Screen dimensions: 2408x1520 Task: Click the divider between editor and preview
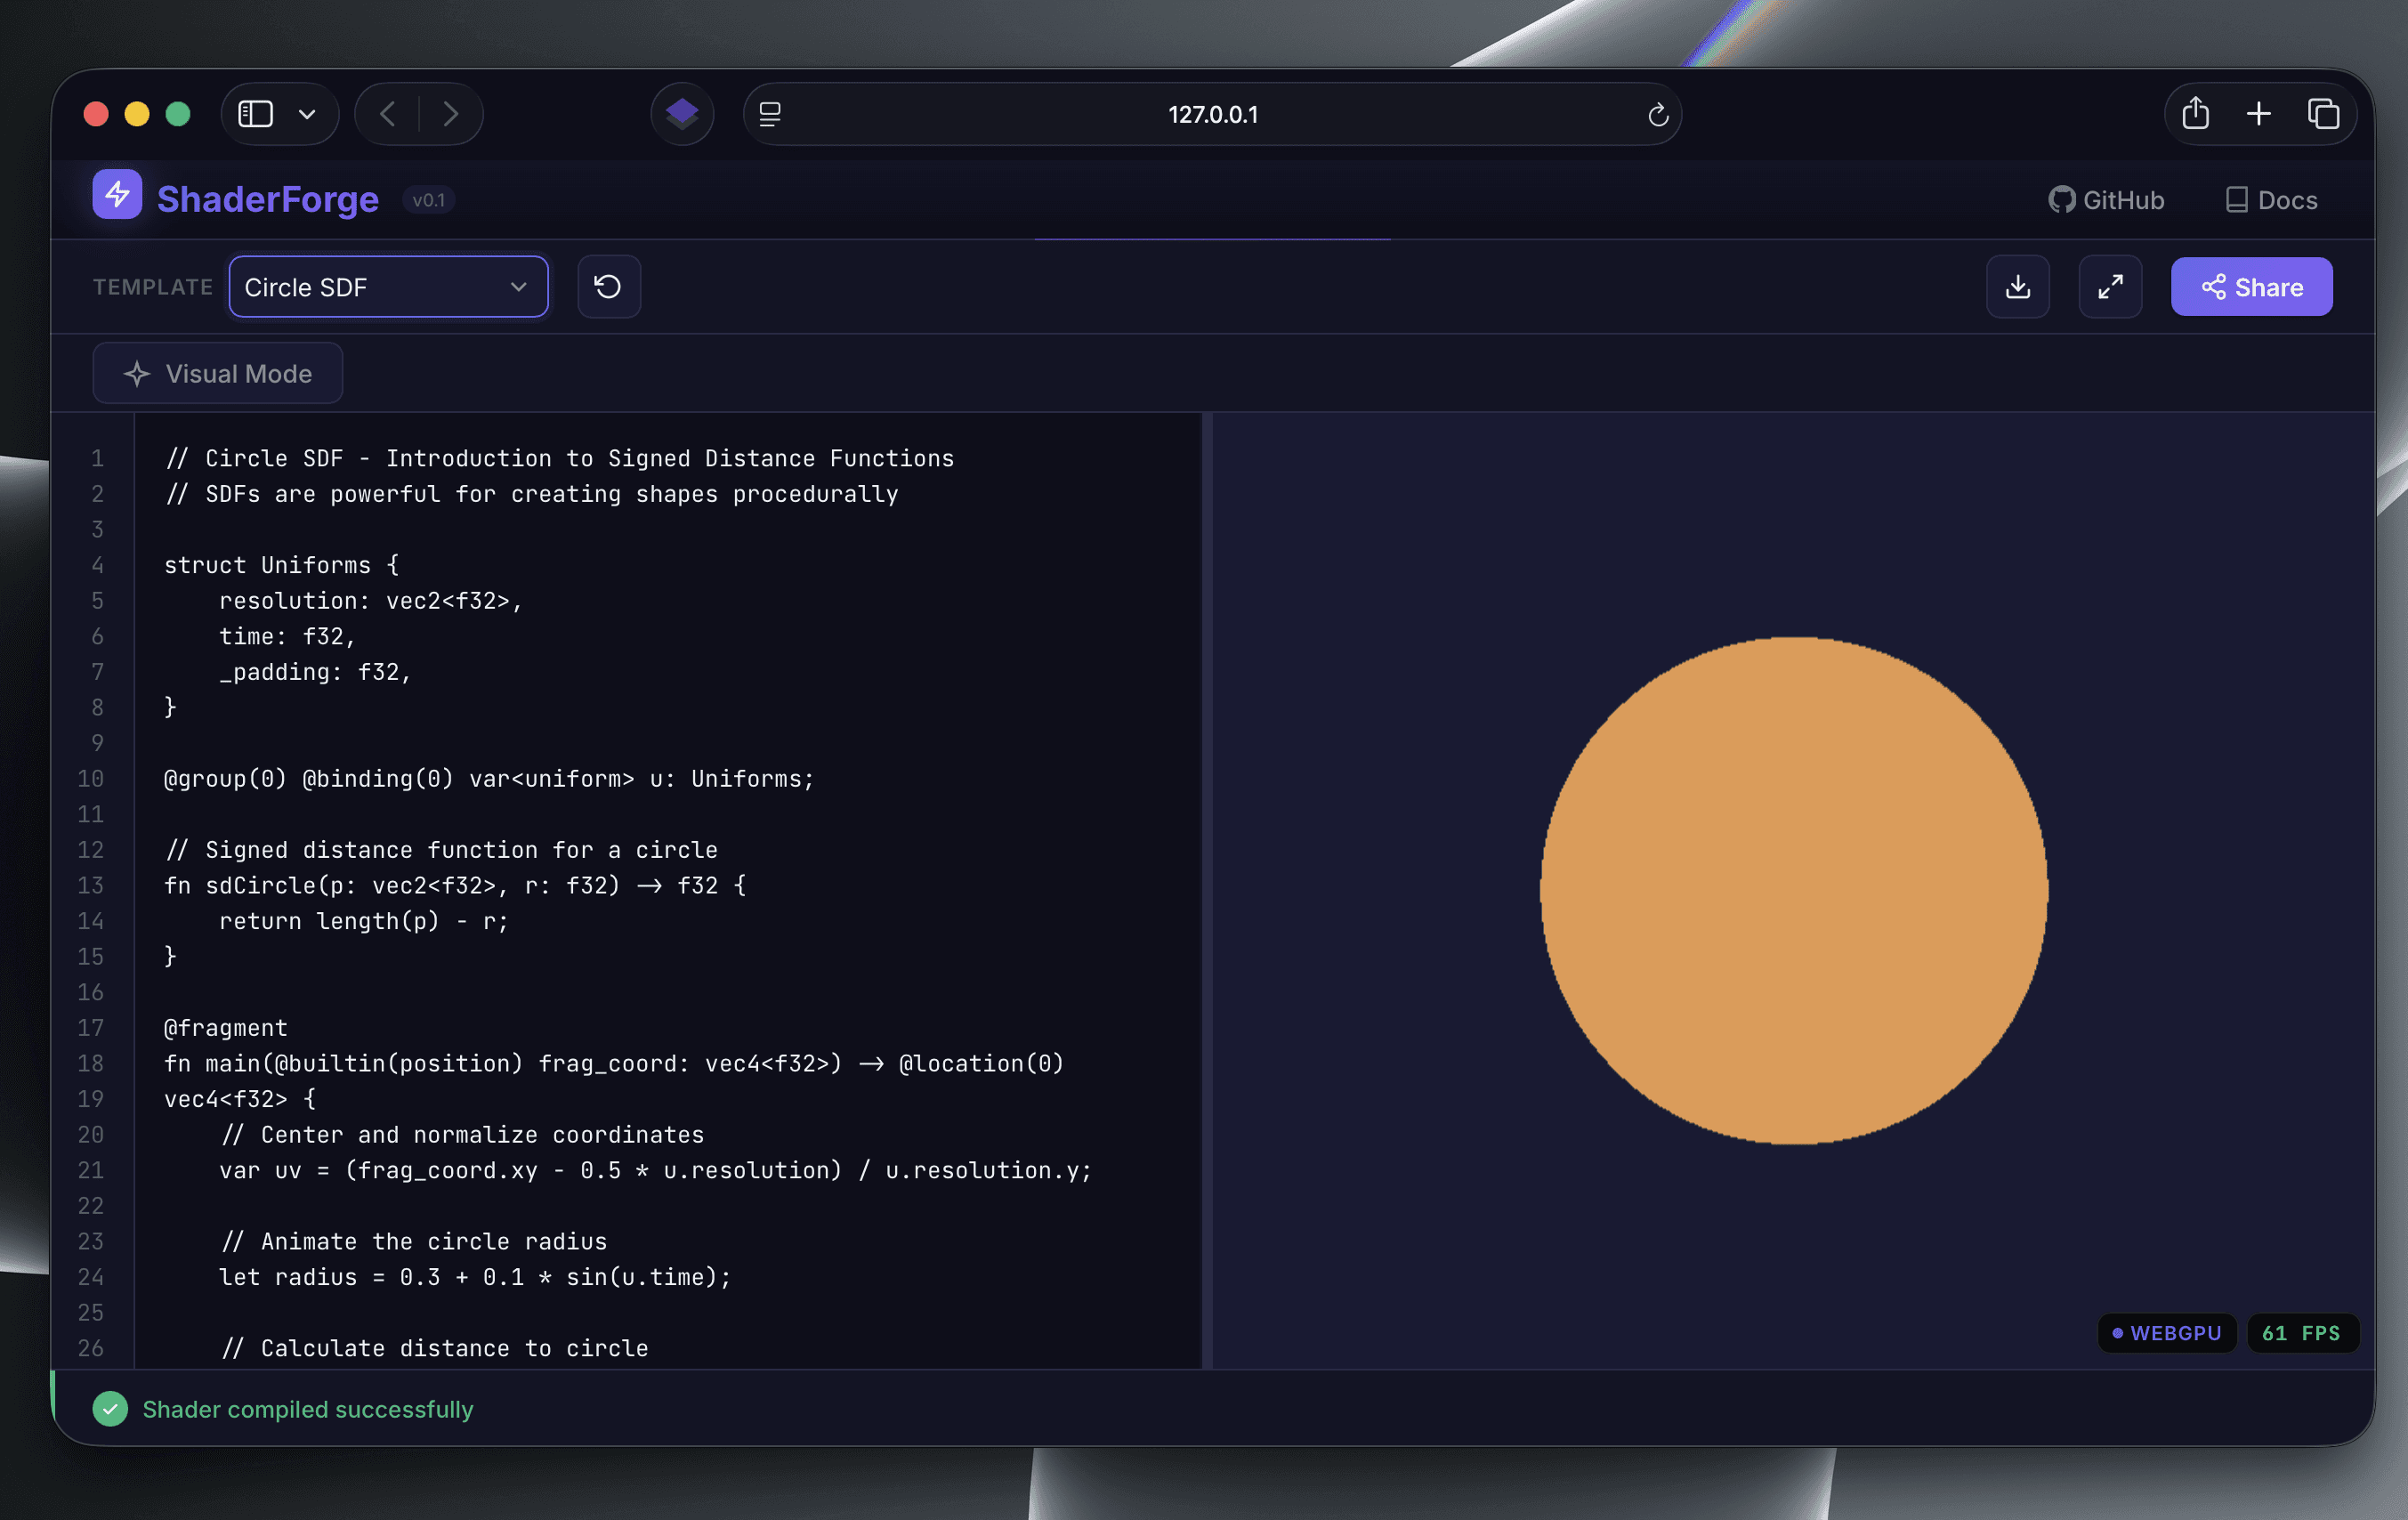click(1207, 890)
